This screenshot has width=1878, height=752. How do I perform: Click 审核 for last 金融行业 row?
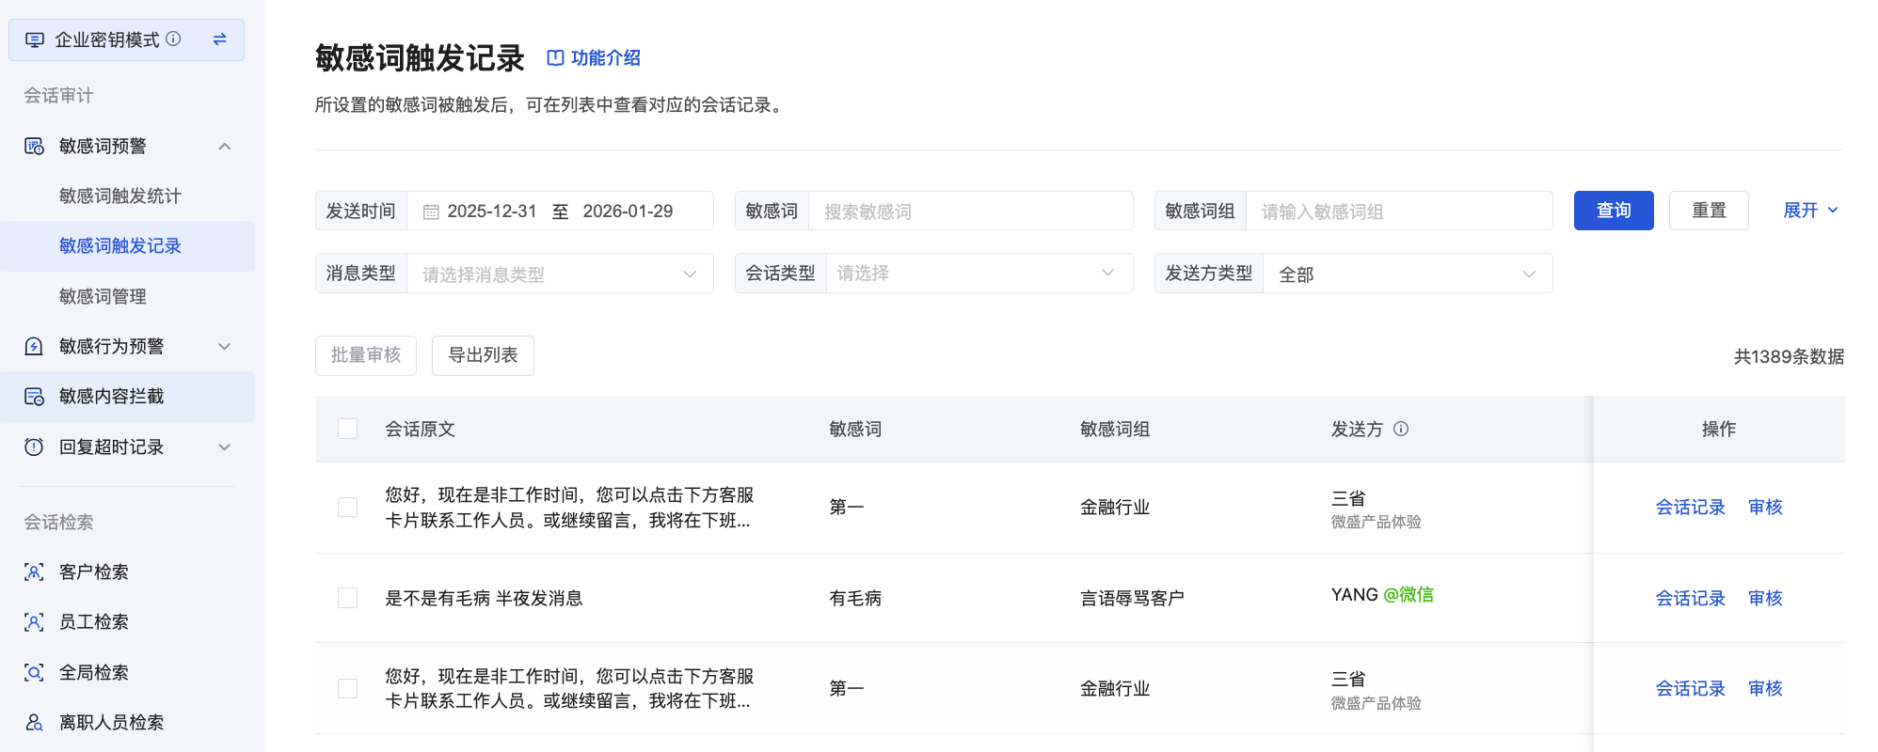click(1765, 688)
